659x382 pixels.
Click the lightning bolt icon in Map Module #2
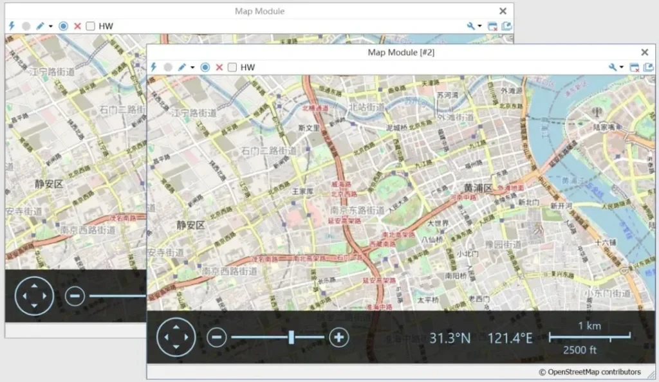(154, 67)
